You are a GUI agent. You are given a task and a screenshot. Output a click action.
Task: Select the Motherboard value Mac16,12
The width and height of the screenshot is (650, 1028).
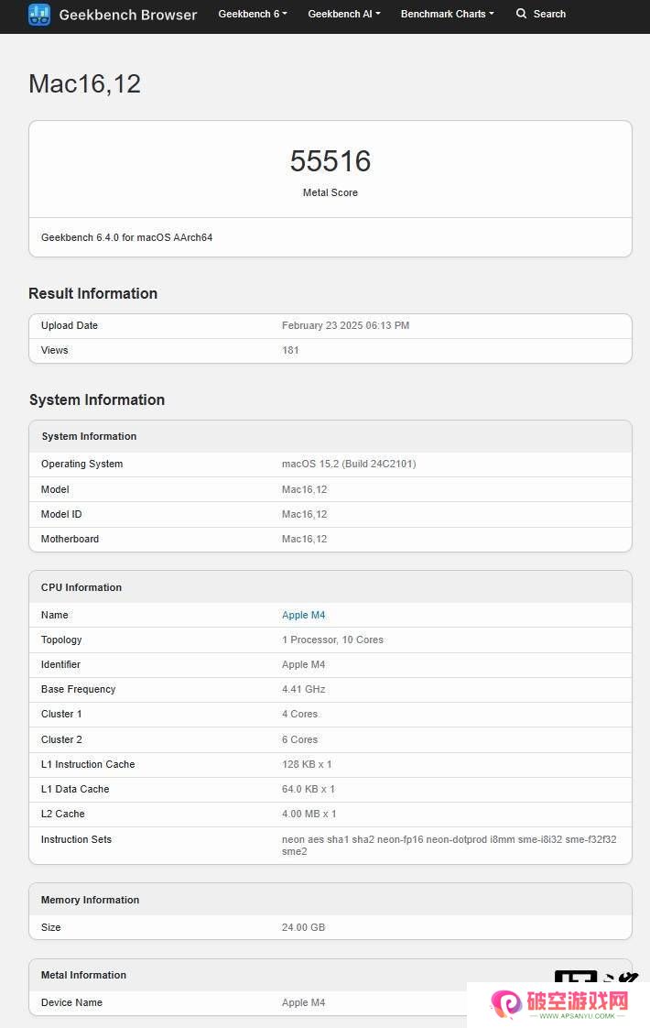[304, 539]
